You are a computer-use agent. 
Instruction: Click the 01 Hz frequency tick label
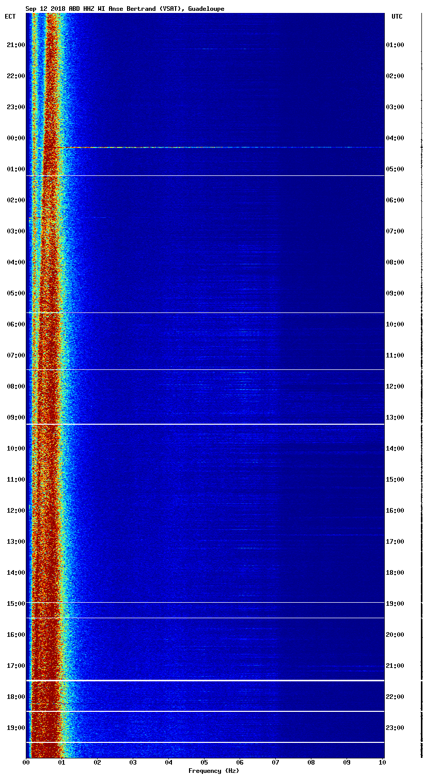[61, 763]
